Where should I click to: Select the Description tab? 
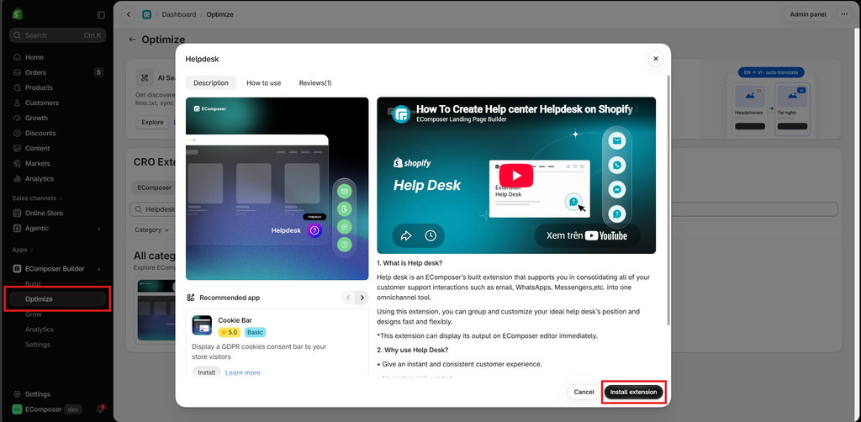click(211, 83)
